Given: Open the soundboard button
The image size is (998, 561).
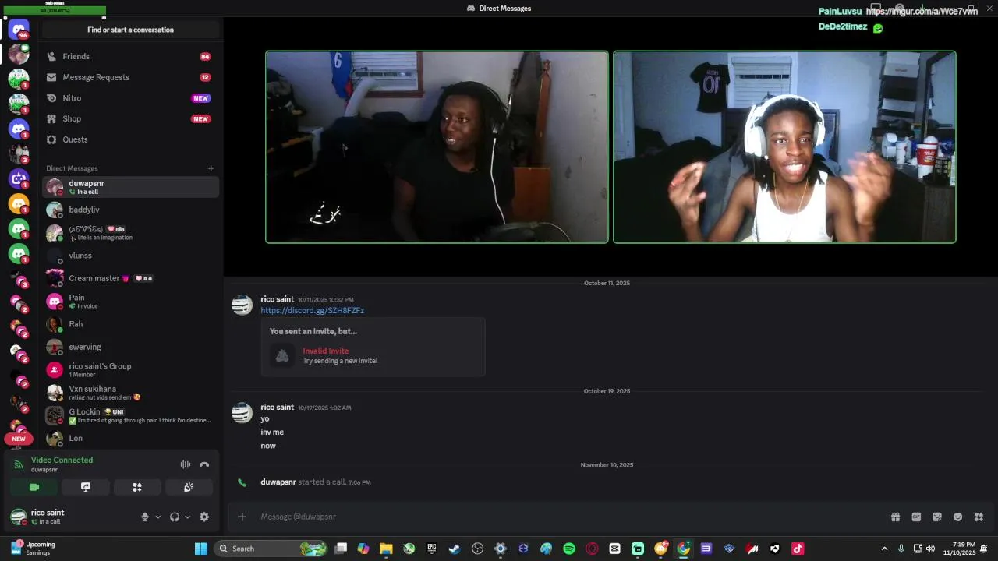Looking at the screenshot, I should (189, 487).
